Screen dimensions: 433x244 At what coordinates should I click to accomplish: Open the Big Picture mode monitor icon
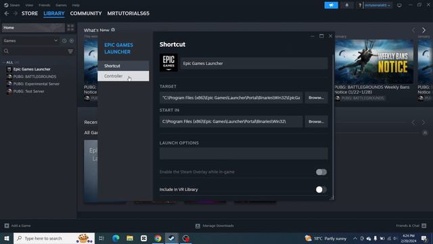399,5
